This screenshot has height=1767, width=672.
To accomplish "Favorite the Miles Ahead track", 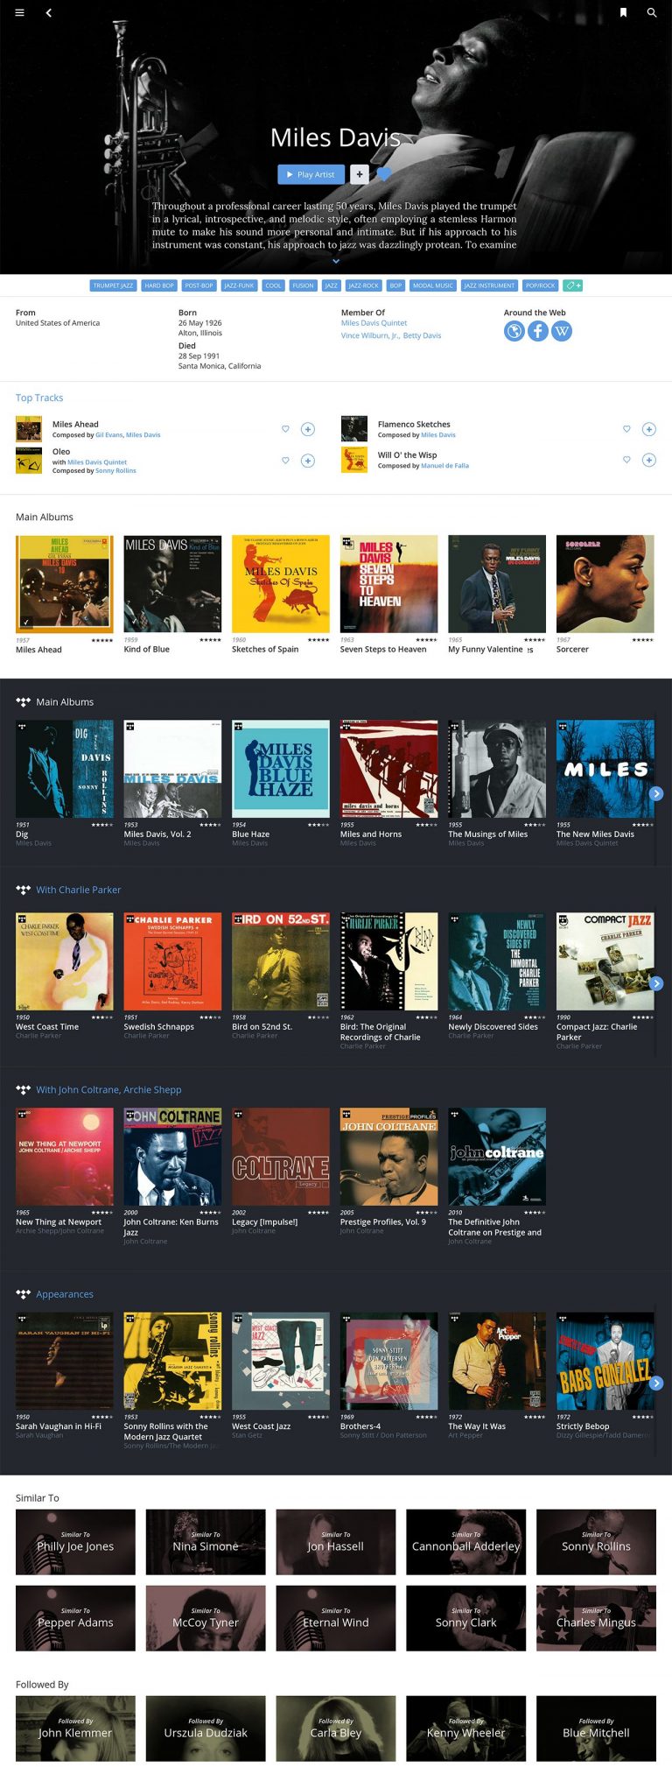I will [x=285, y=429].
